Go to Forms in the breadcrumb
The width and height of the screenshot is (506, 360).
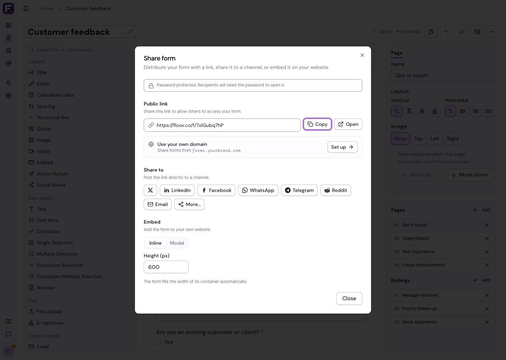47,8
